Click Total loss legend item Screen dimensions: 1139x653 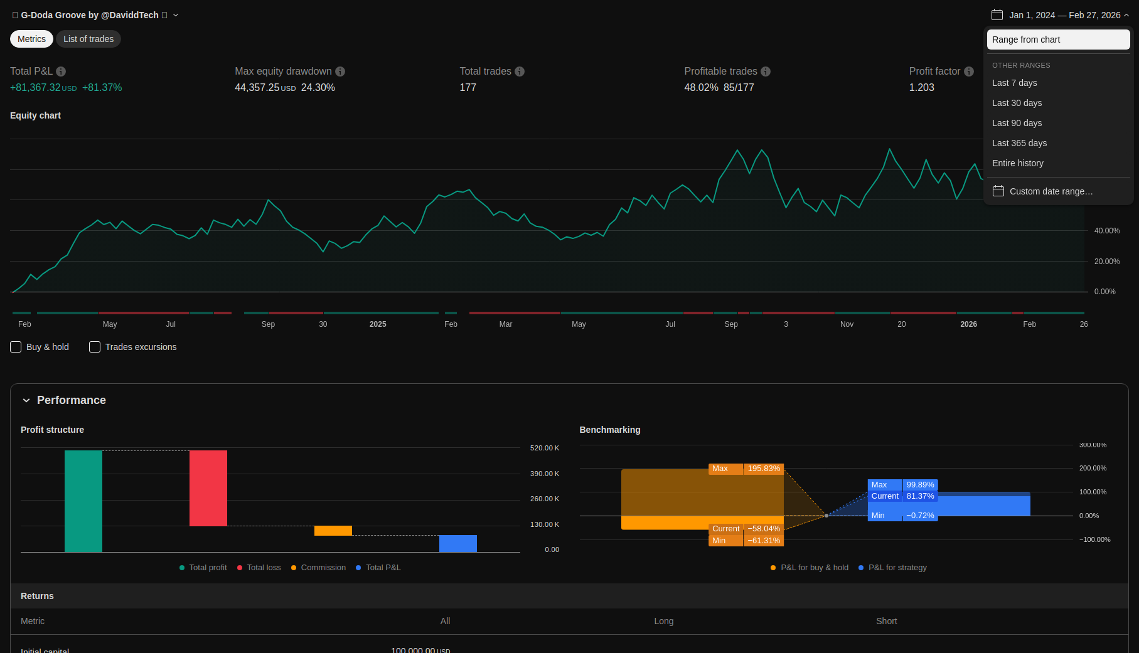click(259, 568)
